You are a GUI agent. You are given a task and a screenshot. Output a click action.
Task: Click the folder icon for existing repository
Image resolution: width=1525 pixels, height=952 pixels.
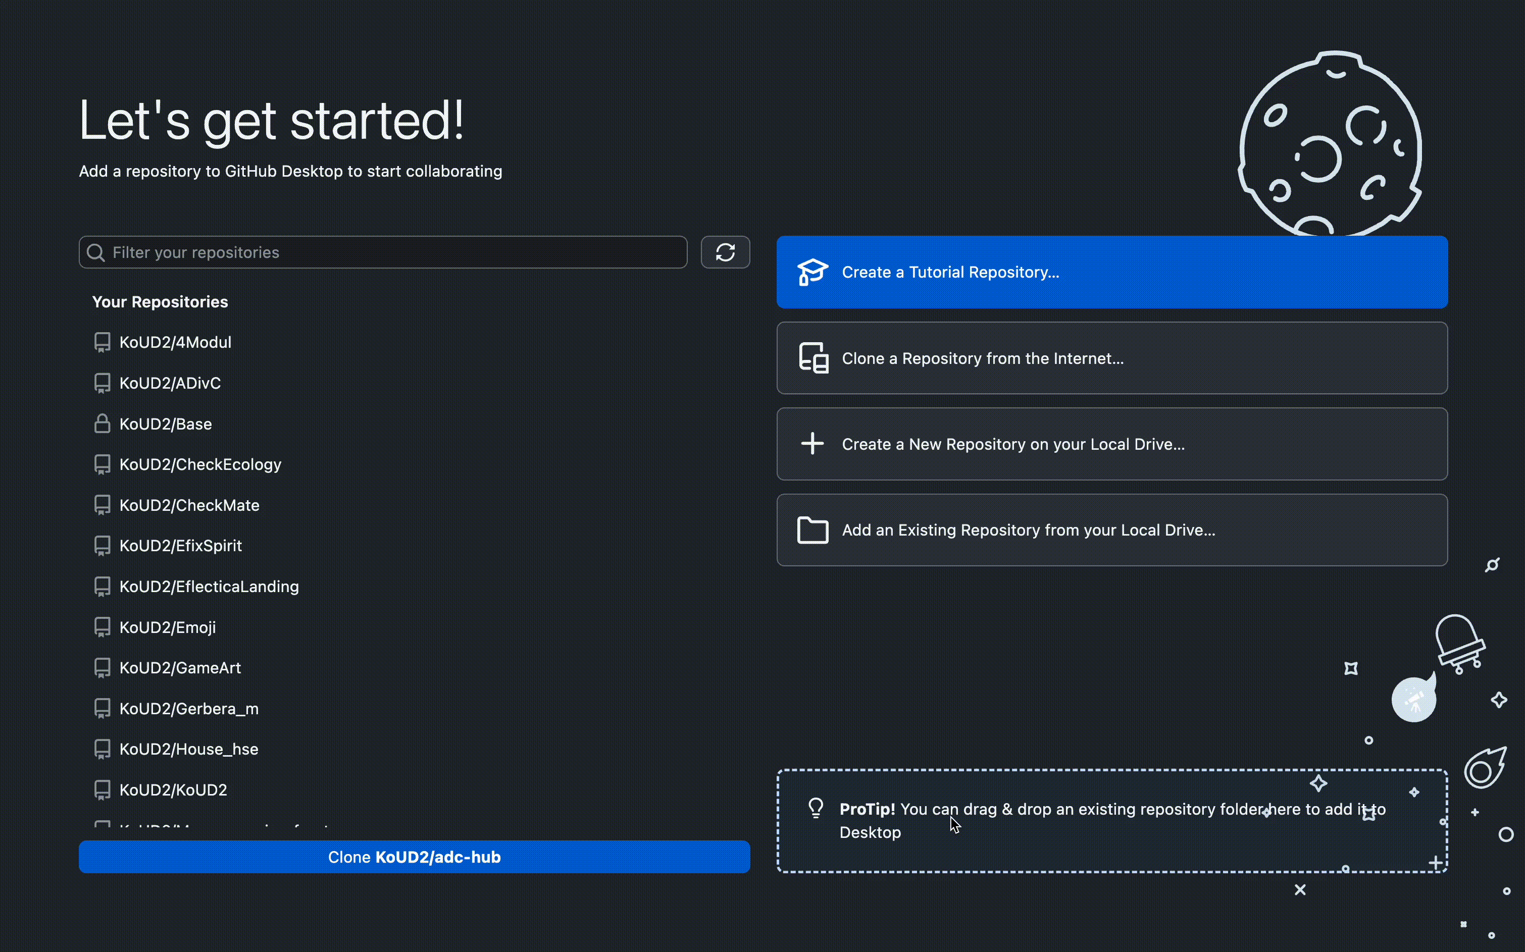click(x=812, y=530)
